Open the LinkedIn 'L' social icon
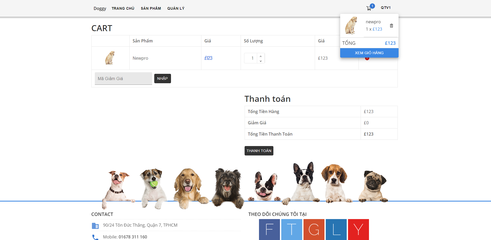 click(336, 230)
